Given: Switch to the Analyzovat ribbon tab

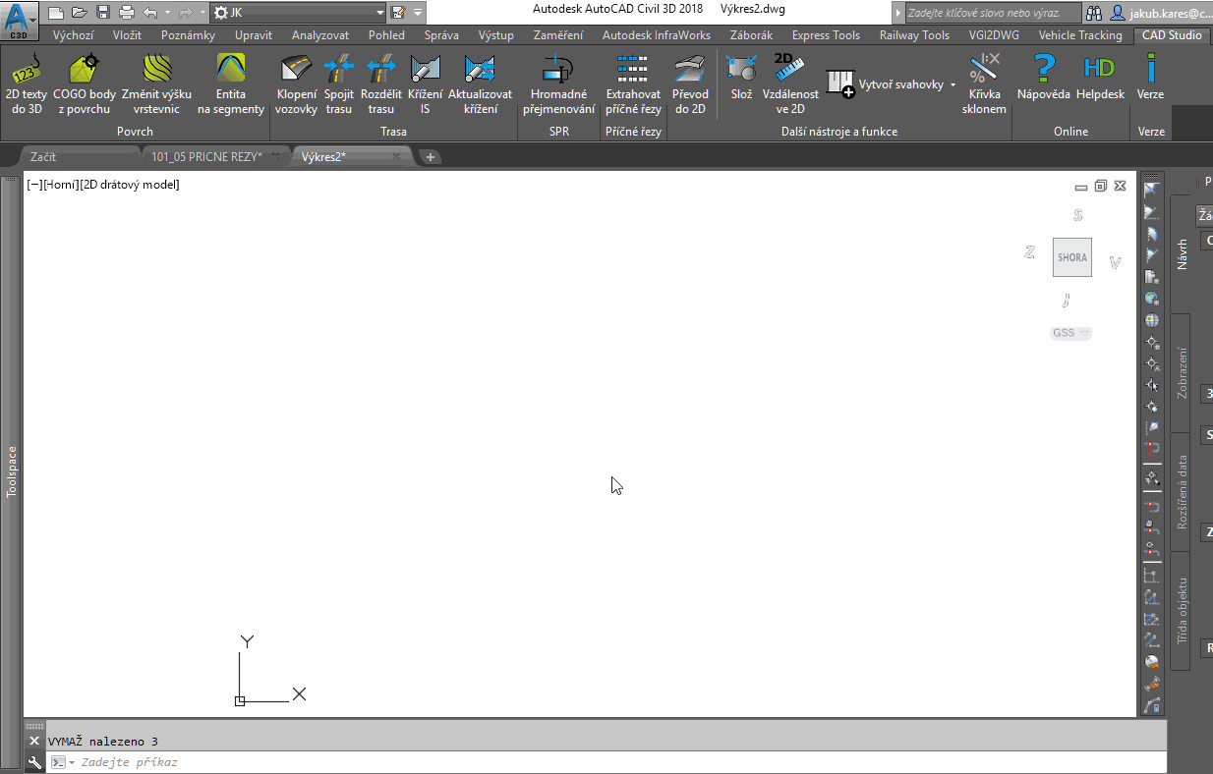Looking at the screenshot, I should pos(319,34).
